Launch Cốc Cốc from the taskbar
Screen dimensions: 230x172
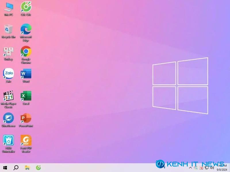coord(39,168)
